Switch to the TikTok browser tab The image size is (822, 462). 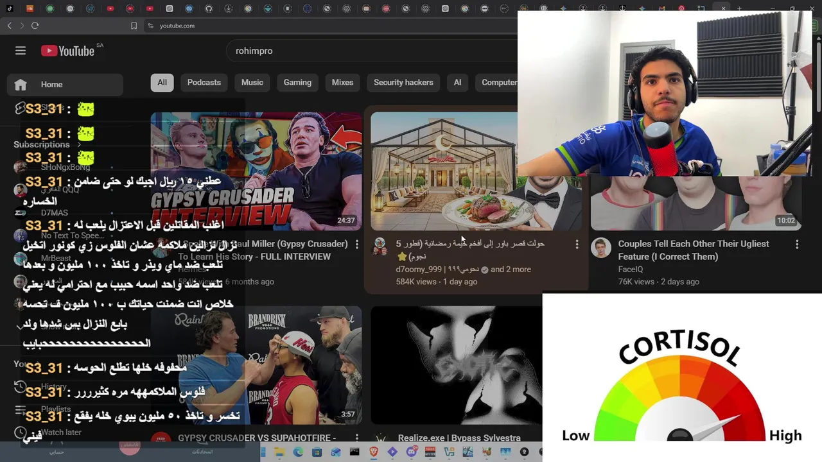coord(10,9)
